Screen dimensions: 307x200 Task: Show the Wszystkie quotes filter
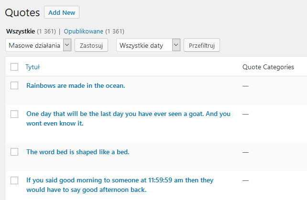(x=21, y=32)
